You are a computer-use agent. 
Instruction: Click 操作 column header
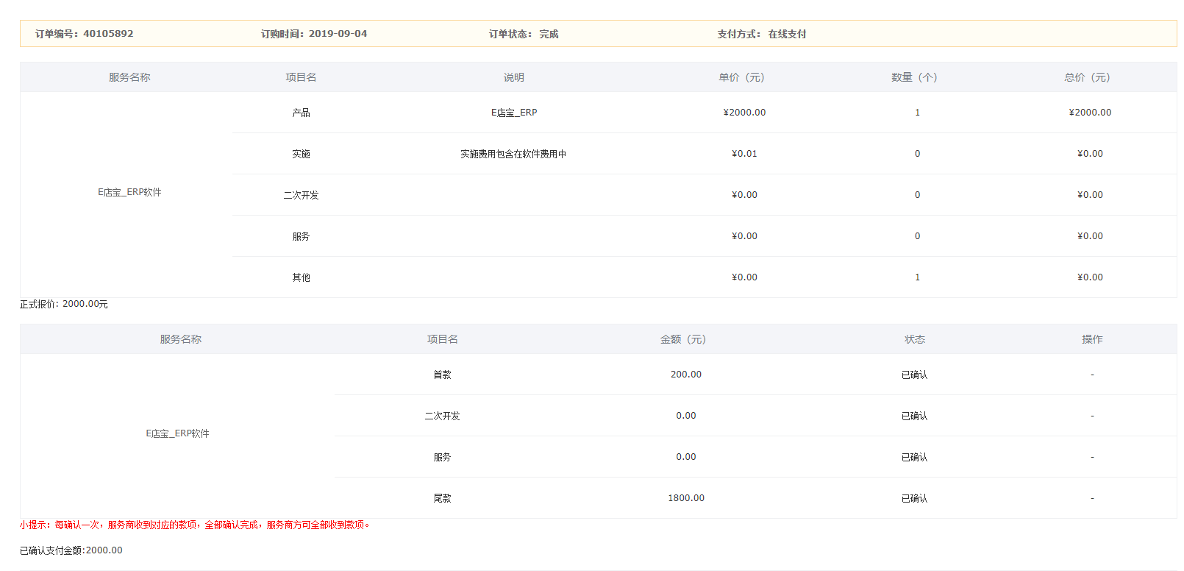[x=1092, y=339]
